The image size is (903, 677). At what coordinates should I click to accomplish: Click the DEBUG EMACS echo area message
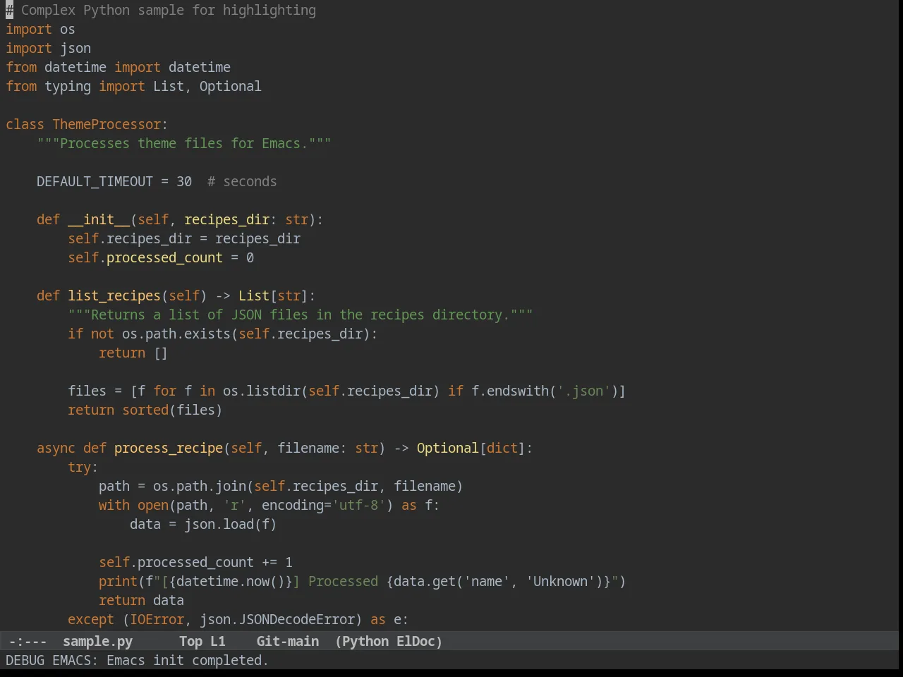[137, 660]
